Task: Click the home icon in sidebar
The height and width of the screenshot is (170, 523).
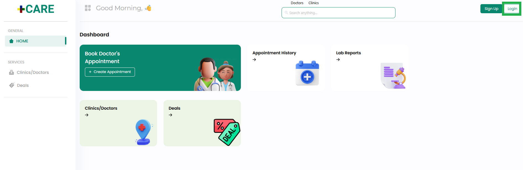Action: [x=11, y=41]
